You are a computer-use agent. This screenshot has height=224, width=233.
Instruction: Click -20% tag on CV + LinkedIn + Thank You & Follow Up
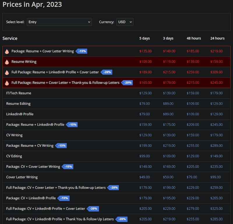(x=121, y=219)
